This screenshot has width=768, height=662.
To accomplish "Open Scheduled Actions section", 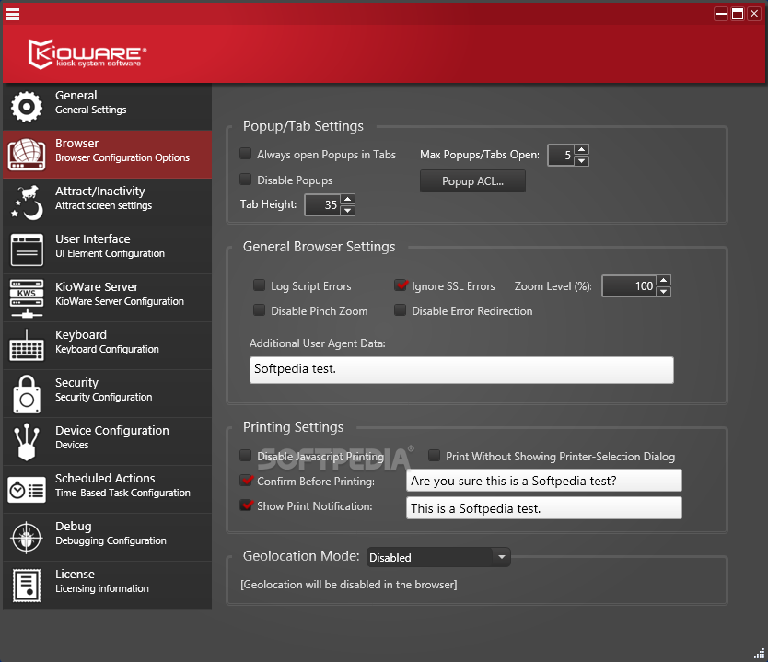I will pos(107,490).
